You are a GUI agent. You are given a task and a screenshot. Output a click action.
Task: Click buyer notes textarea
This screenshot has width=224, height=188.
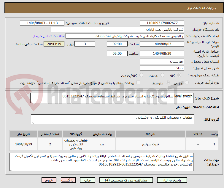(x=101, y=162)
